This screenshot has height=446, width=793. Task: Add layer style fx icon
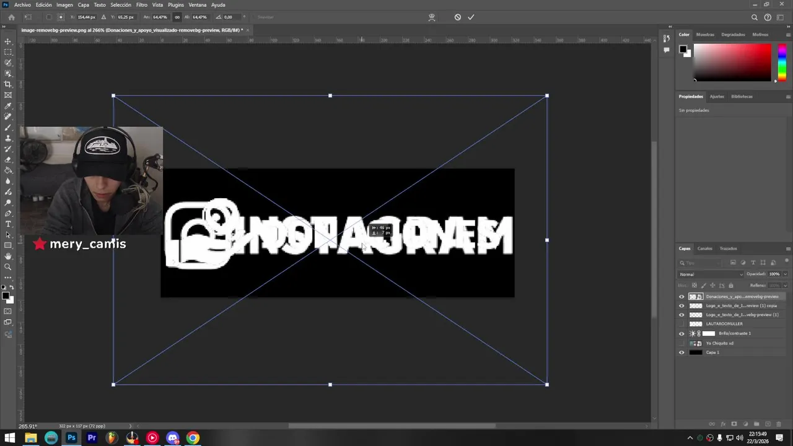tap(723, 424)
